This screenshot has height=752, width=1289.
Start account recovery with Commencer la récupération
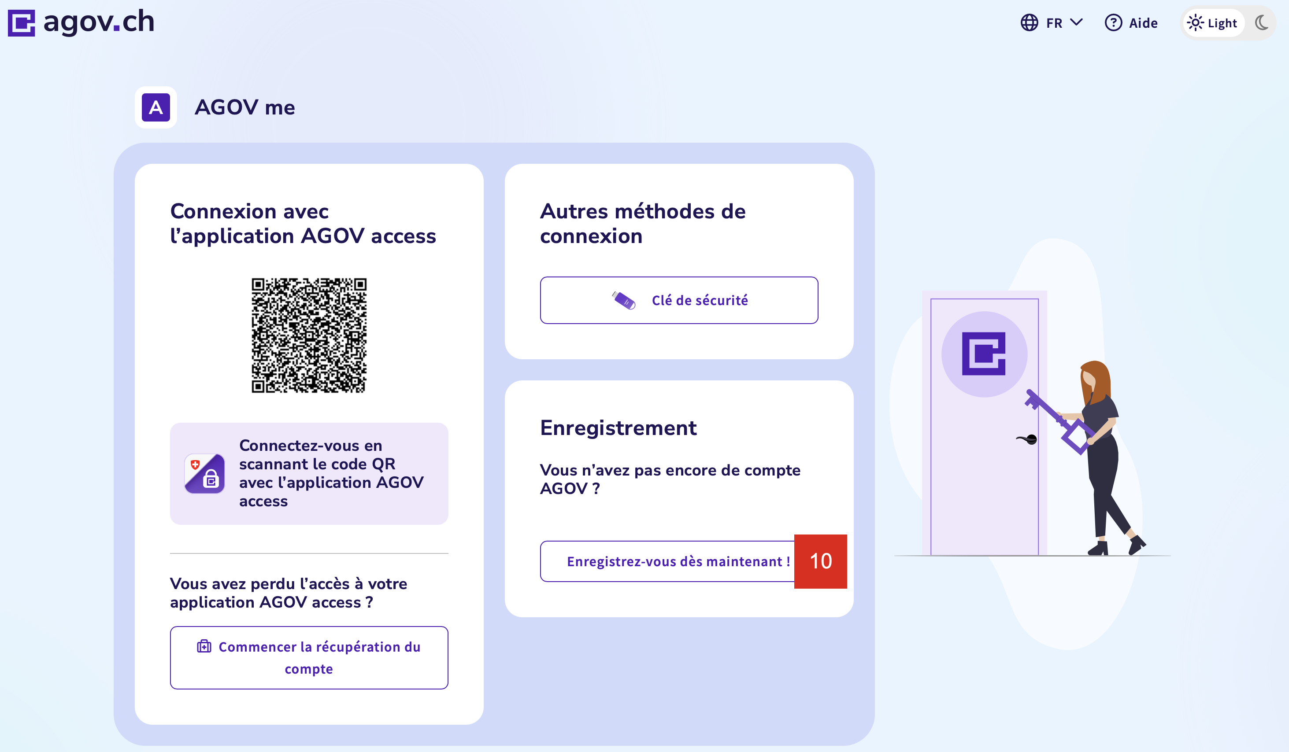[309, 657]
